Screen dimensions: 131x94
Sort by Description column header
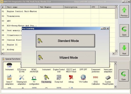pyautogui.click(x=77, y=7)
